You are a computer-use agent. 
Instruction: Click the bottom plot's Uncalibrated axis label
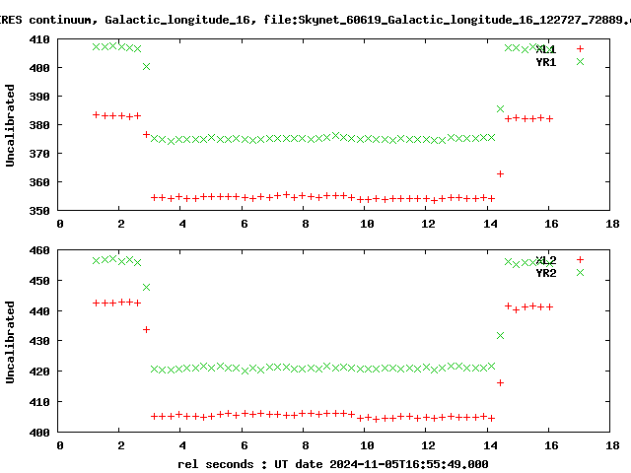[10, 342]
